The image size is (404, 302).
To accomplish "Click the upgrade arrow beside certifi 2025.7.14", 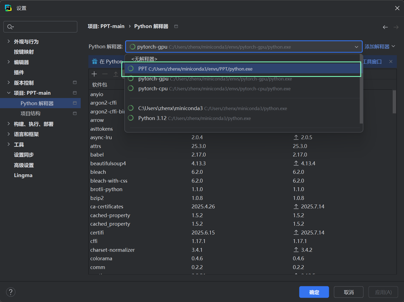I will point(296,233).
